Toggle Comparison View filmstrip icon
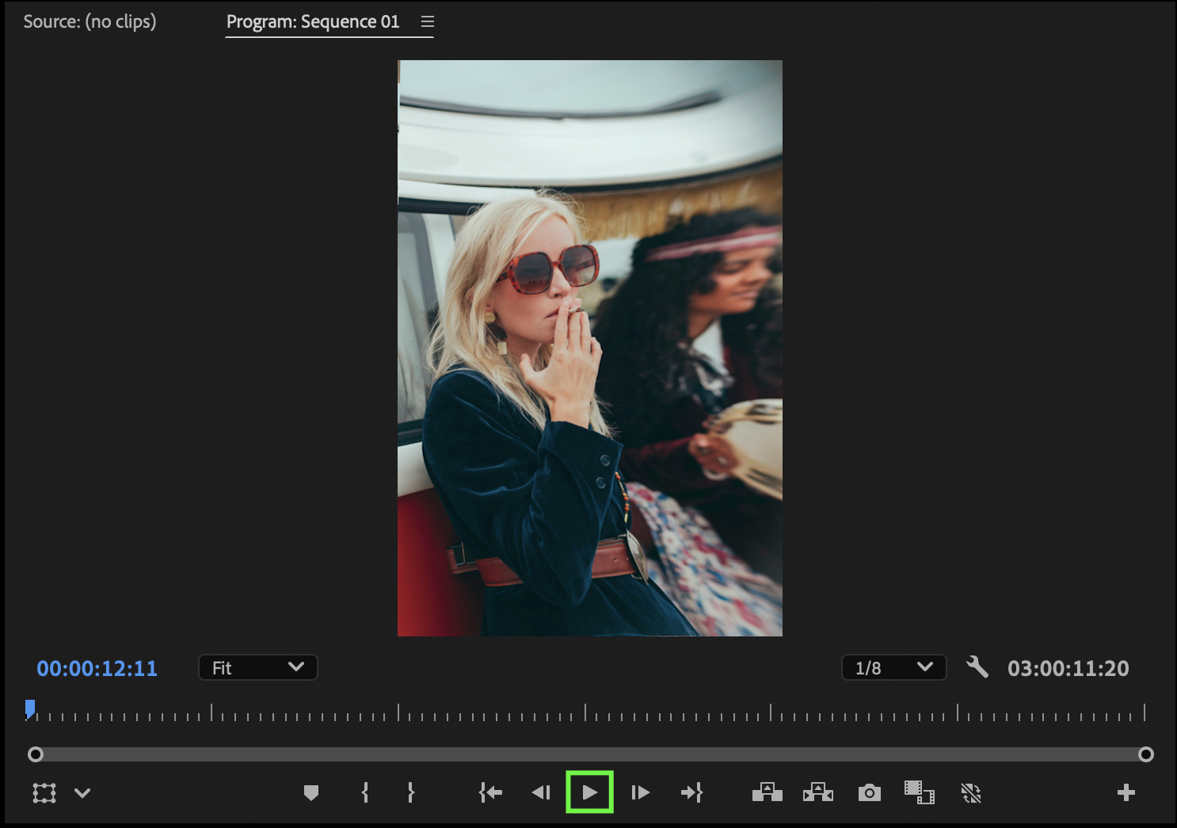Viewport: 1177px width, 828px height. click(919, 792)
